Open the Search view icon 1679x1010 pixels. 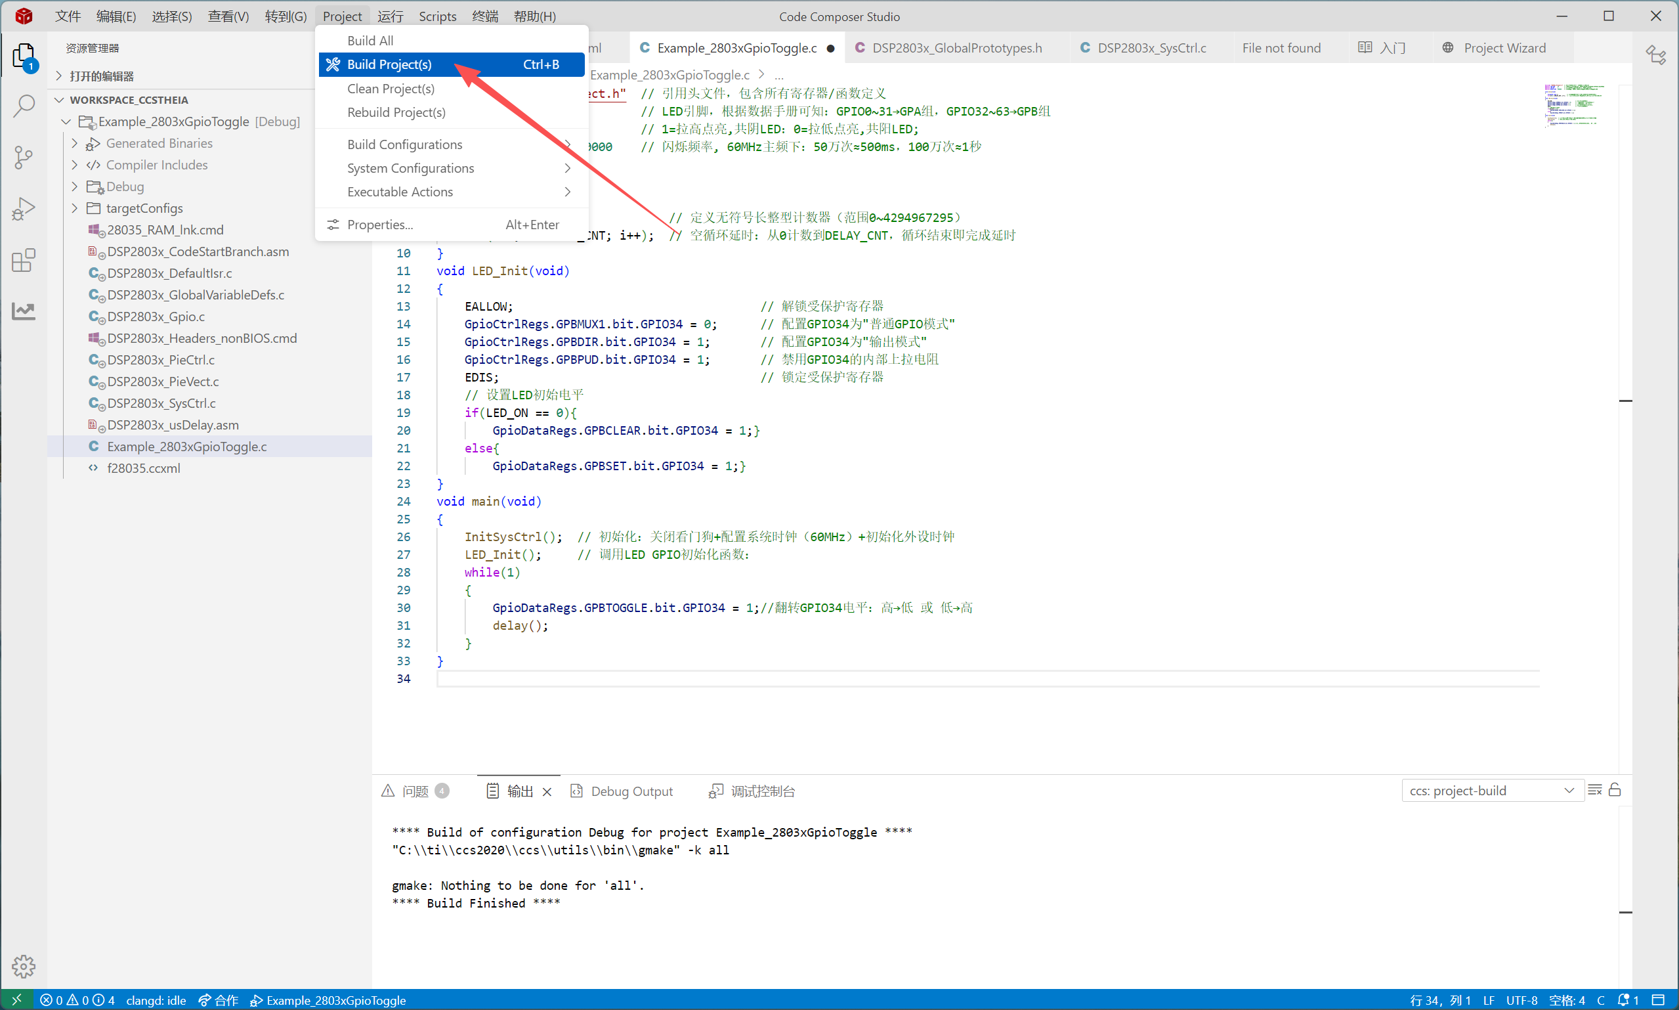(x=23, y=106)
